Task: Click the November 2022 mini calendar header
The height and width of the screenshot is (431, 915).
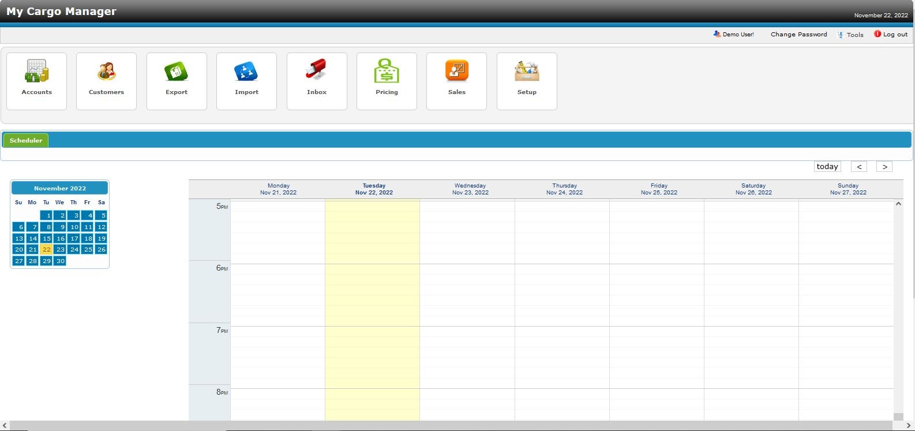Action: [59, 188]
